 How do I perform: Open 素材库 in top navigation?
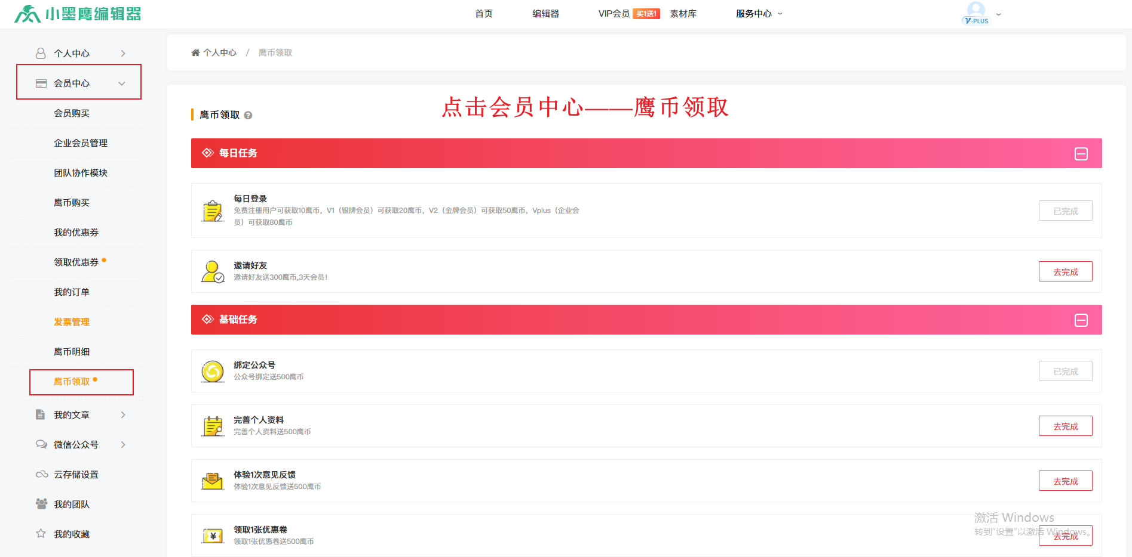click(x=683, y=14)
